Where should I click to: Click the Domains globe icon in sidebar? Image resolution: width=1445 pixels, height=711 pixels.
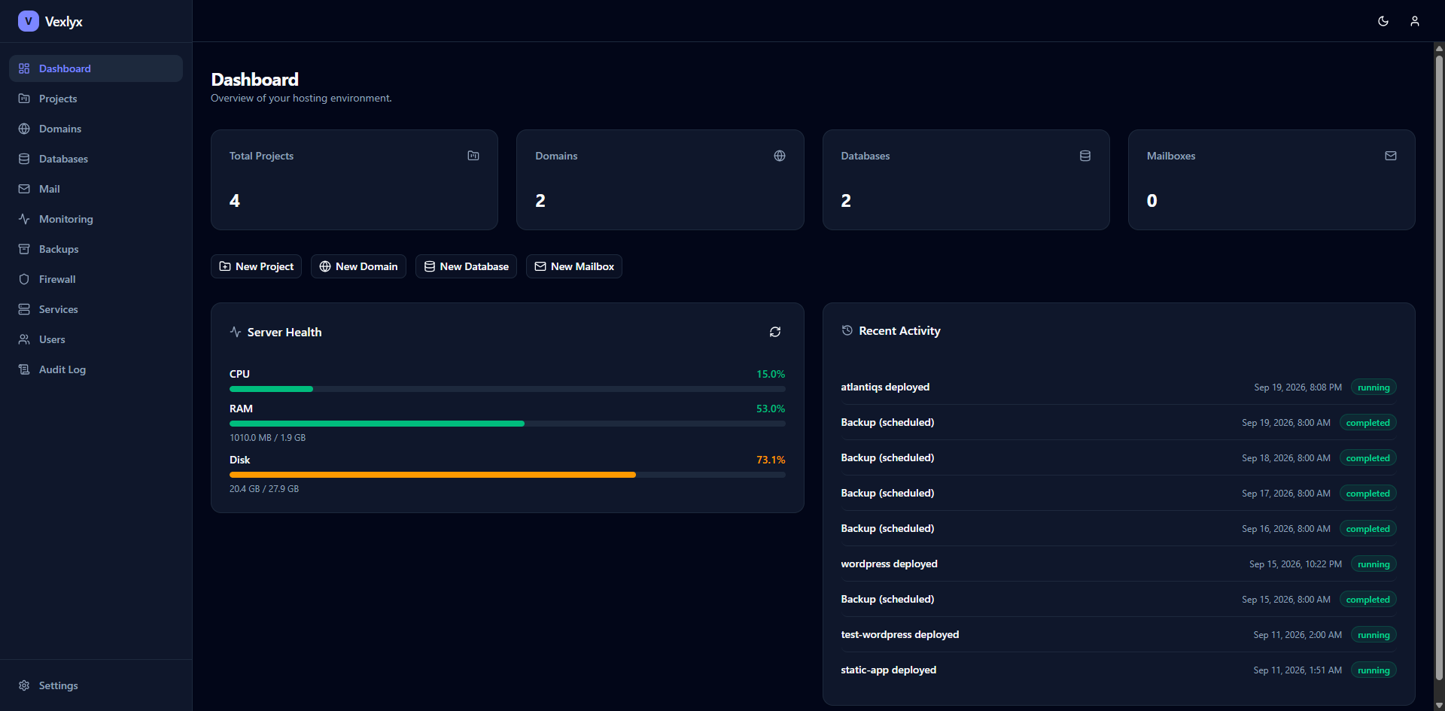click(x=24, y=129)
